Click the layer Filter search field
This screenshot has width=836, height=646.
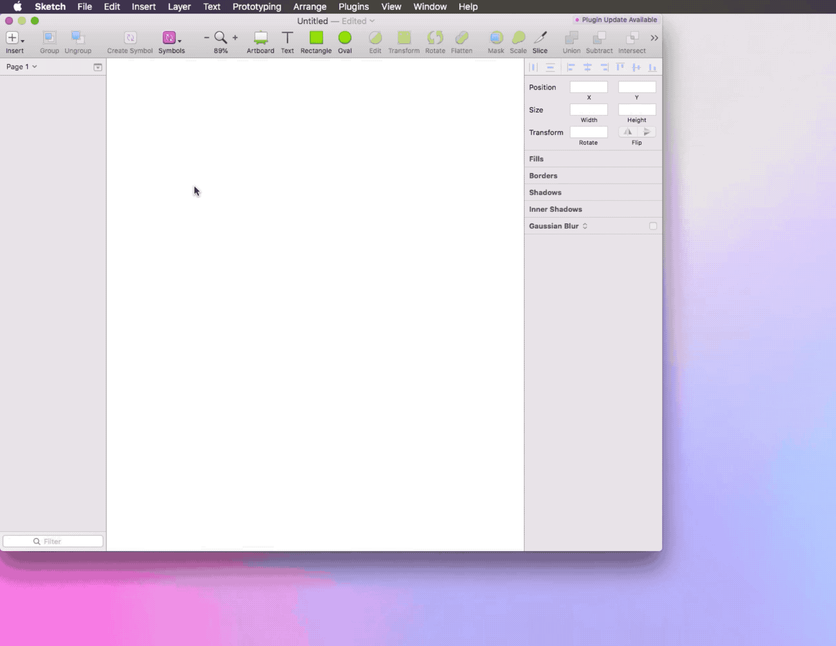click(53, 541)
